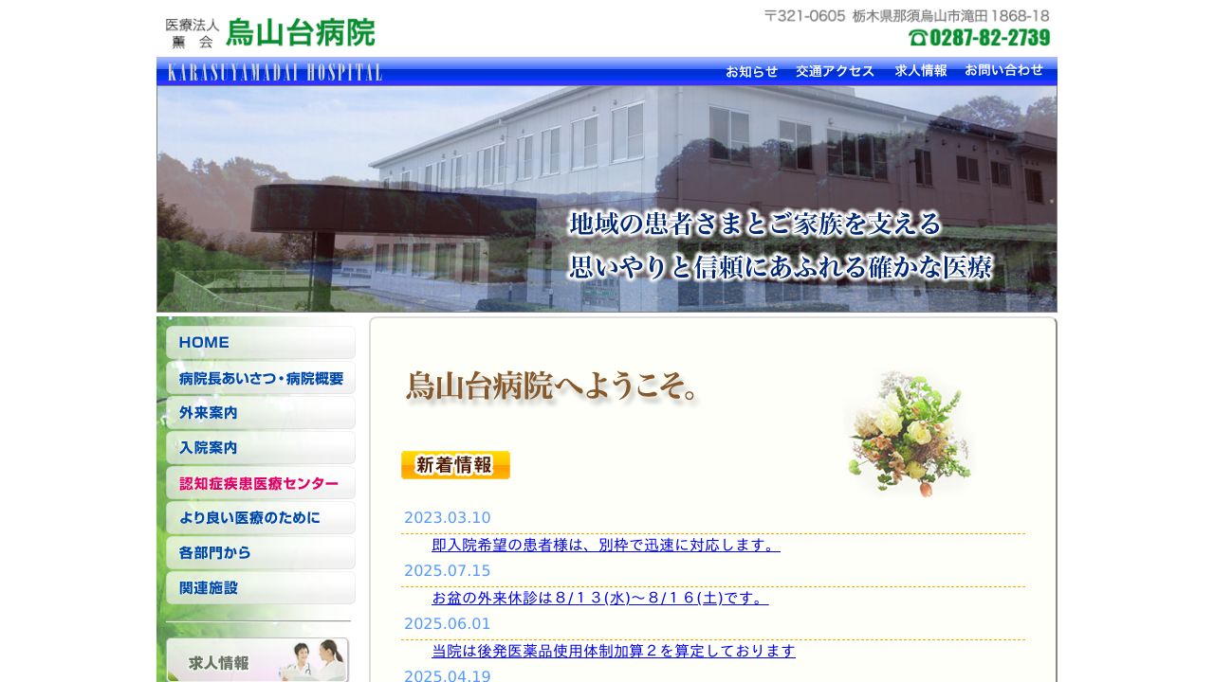
Task: Click the お盆の外来休診 news link
Action: pos(599,598)
